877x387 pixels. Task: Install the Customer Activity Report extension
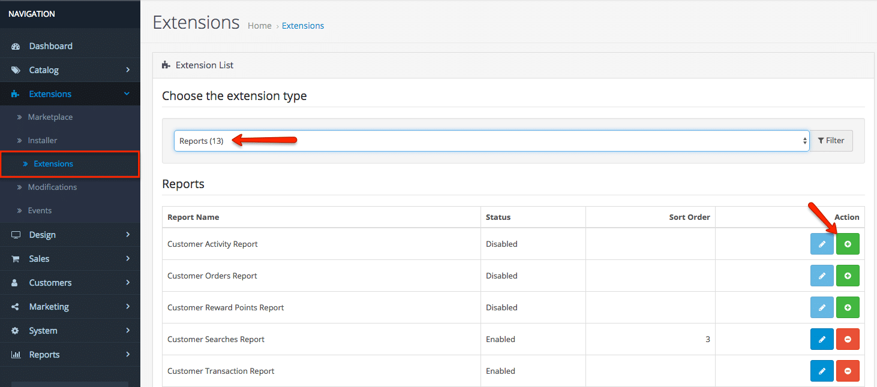tap(848, 244)
